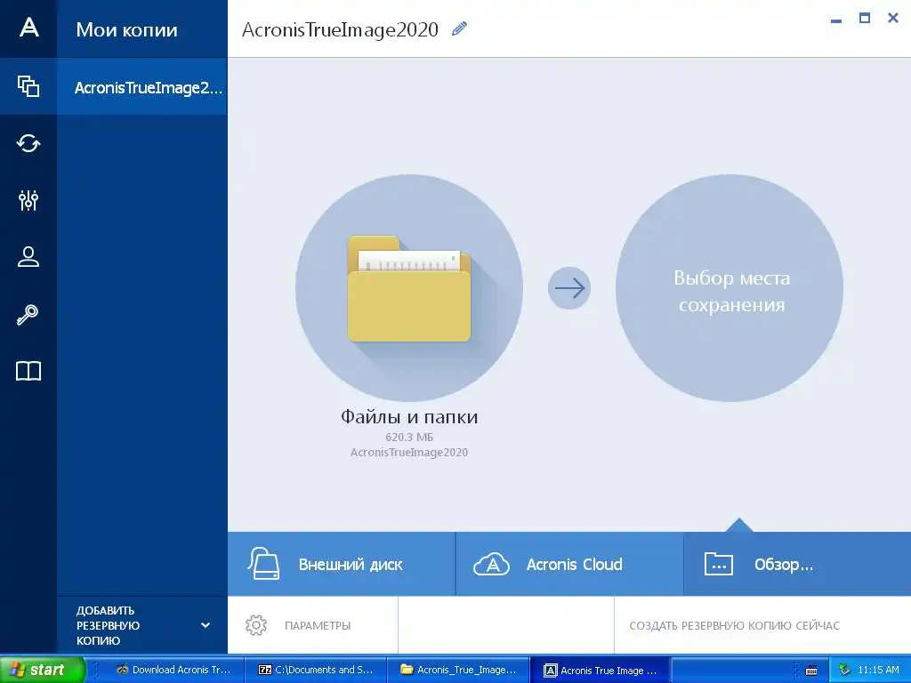911x683 pixels.
Task: Open the activation key icon in sidebar
Action: coord(28,314)
